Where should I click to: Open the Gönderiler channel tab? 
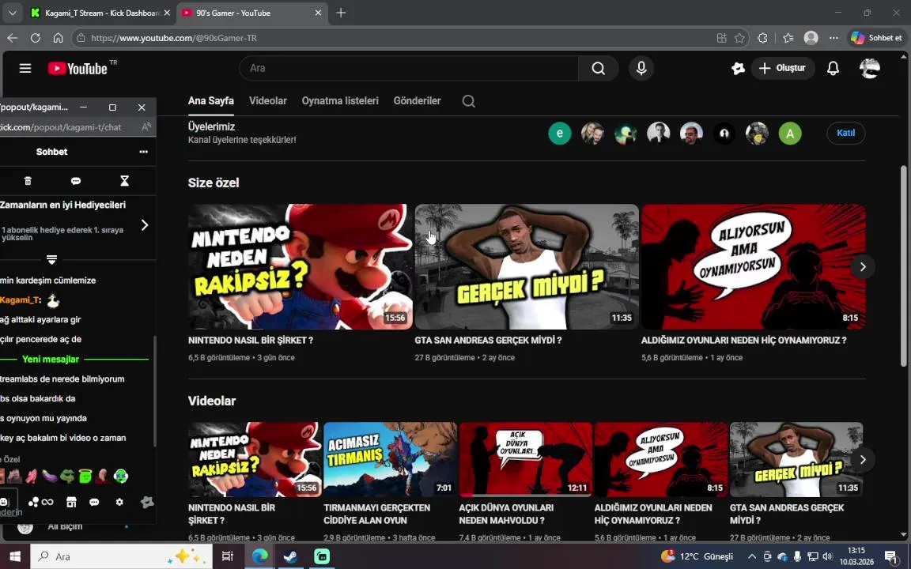[x=418, y=100]
